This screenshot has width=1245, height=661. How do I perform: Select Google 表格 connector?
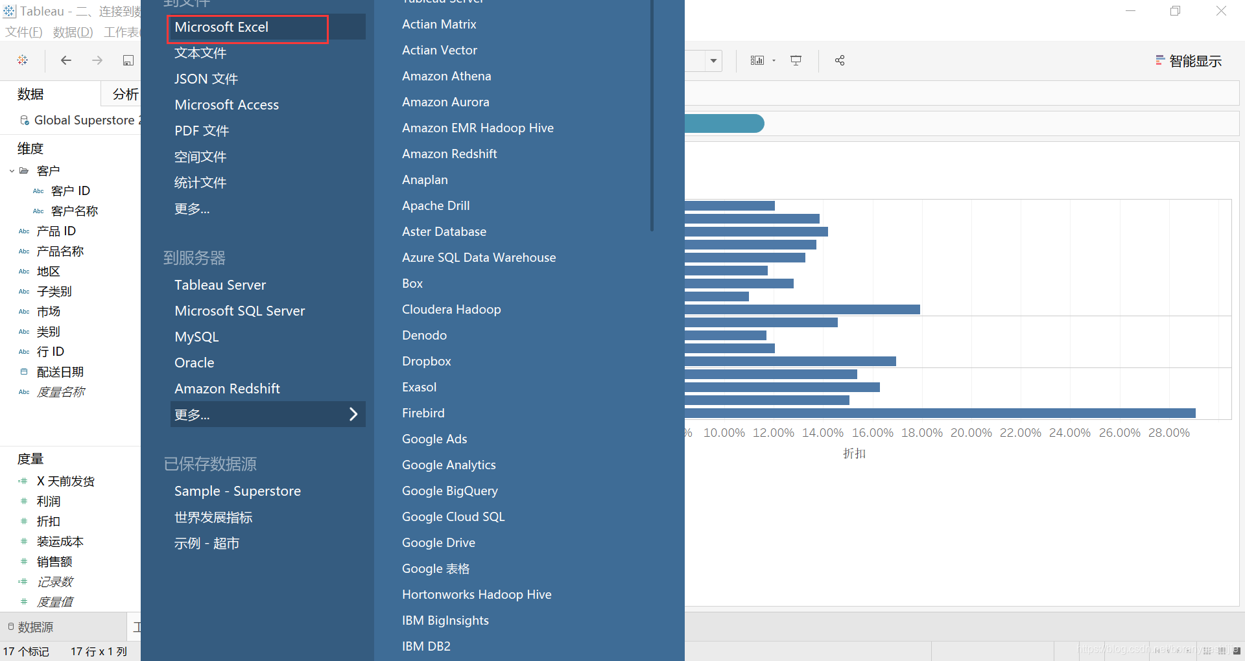pos(436,569)
